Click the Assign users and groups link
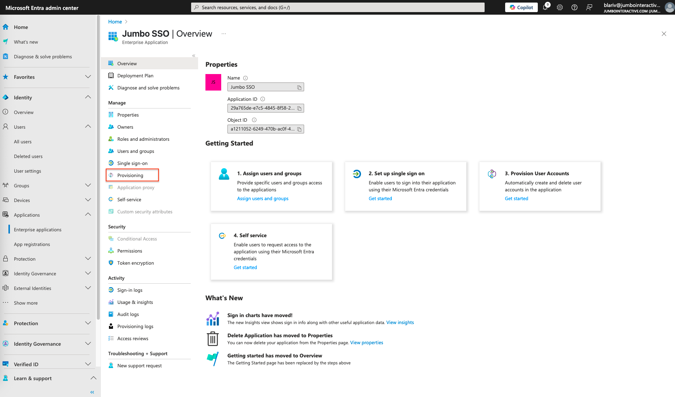 263,199
